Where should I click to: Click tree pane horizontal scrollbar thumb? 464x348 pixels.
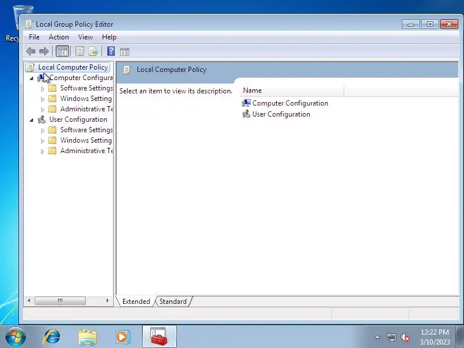tap(60, 300)
